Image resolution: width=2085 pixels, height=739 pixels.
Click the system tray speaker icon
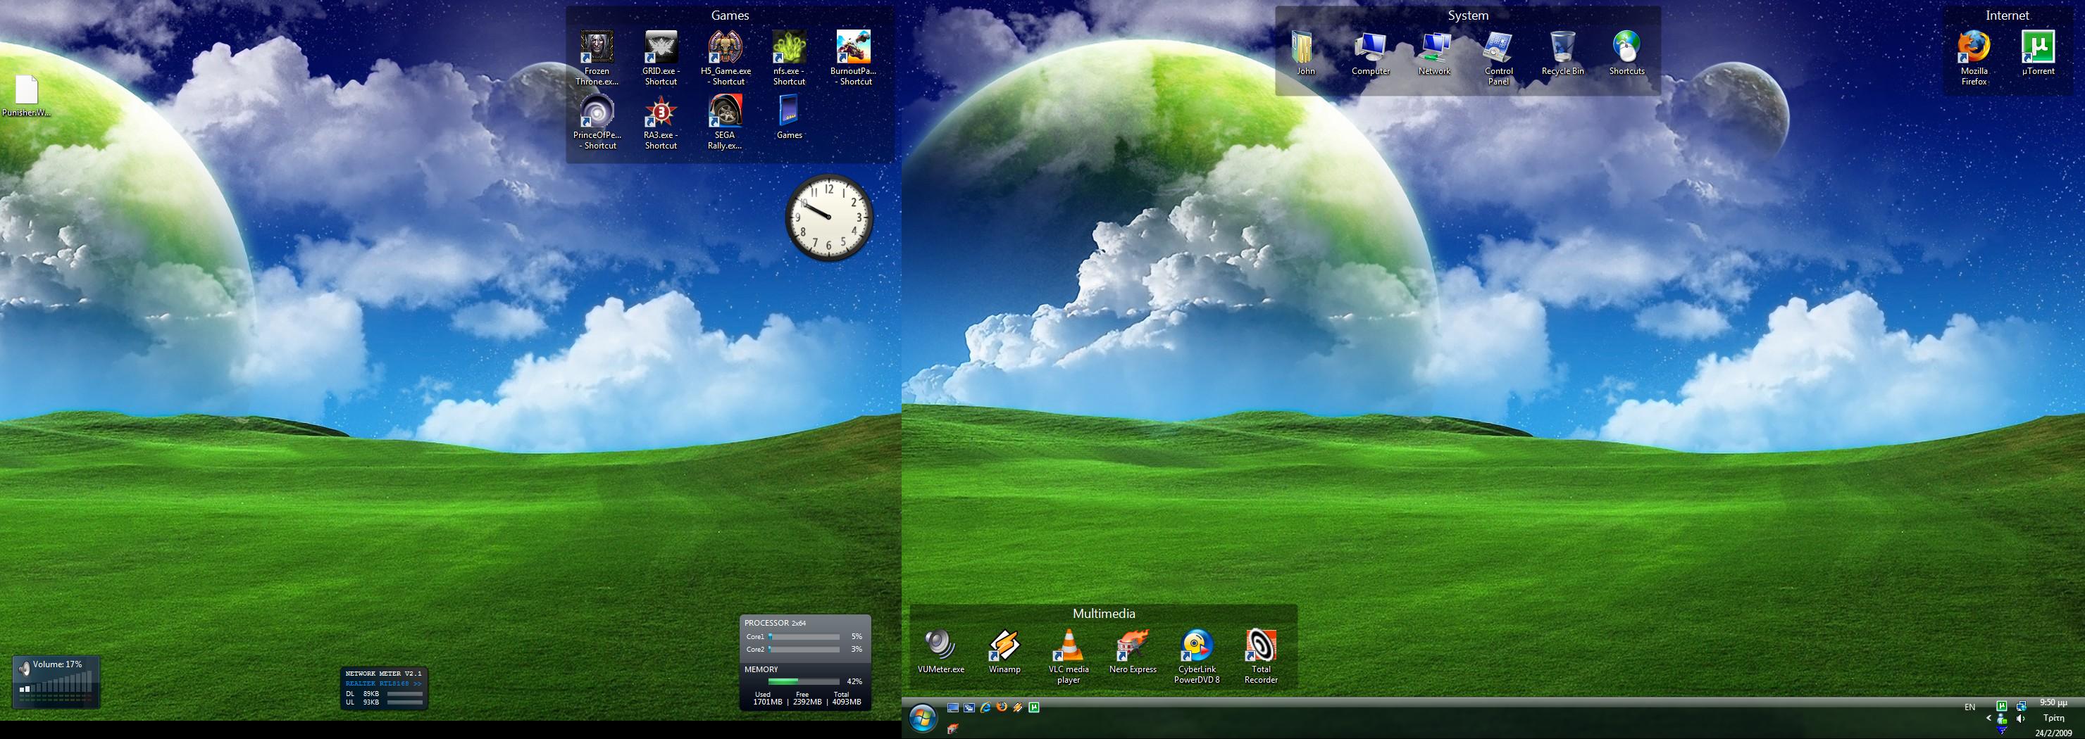pos(2021,719)
